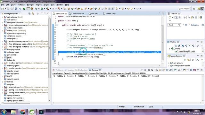Switch to the Collection.class editor tab
The width and height of the screenshot is (205, 115).
[78, 13]
